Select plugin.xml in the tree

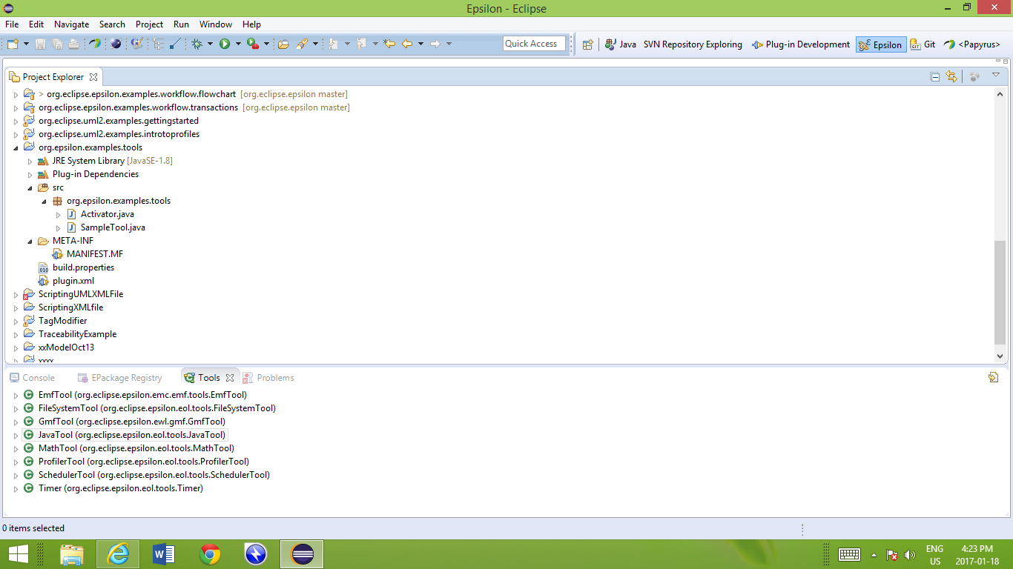(66, 281)
